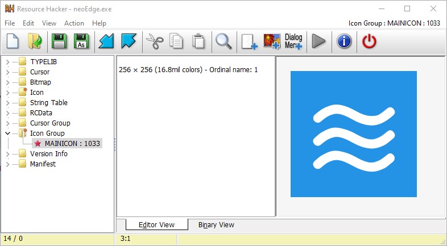Expand the String Table node
This screenshot has height=246, width=447.
(x=8, y=103)
